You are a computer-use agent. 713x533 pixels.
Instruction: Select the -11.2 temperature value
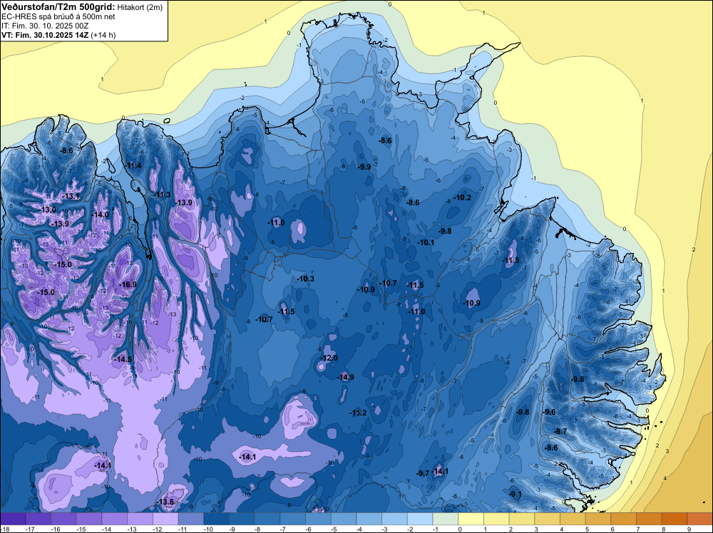pyautogui.click(x=359, y=413)
